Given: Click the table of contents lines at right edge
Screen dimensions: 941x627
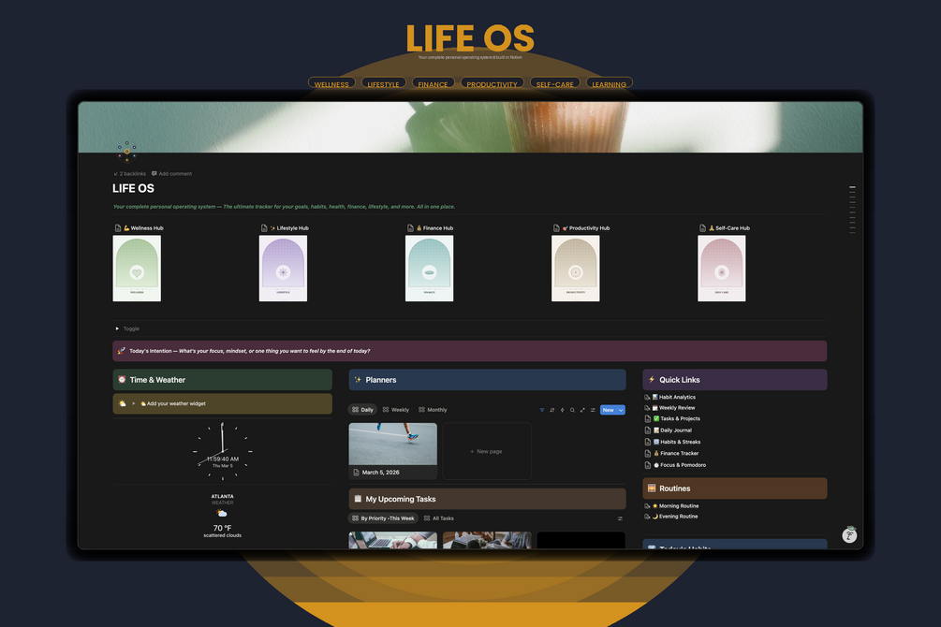Looking at the screenshot, I should (x=852, y=209).
